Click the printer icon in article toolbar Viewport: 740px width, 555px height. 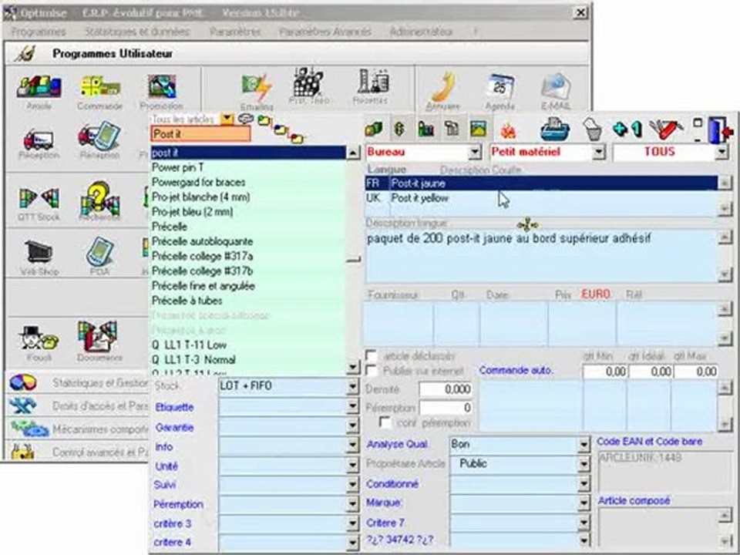click(x=555, y=129)
